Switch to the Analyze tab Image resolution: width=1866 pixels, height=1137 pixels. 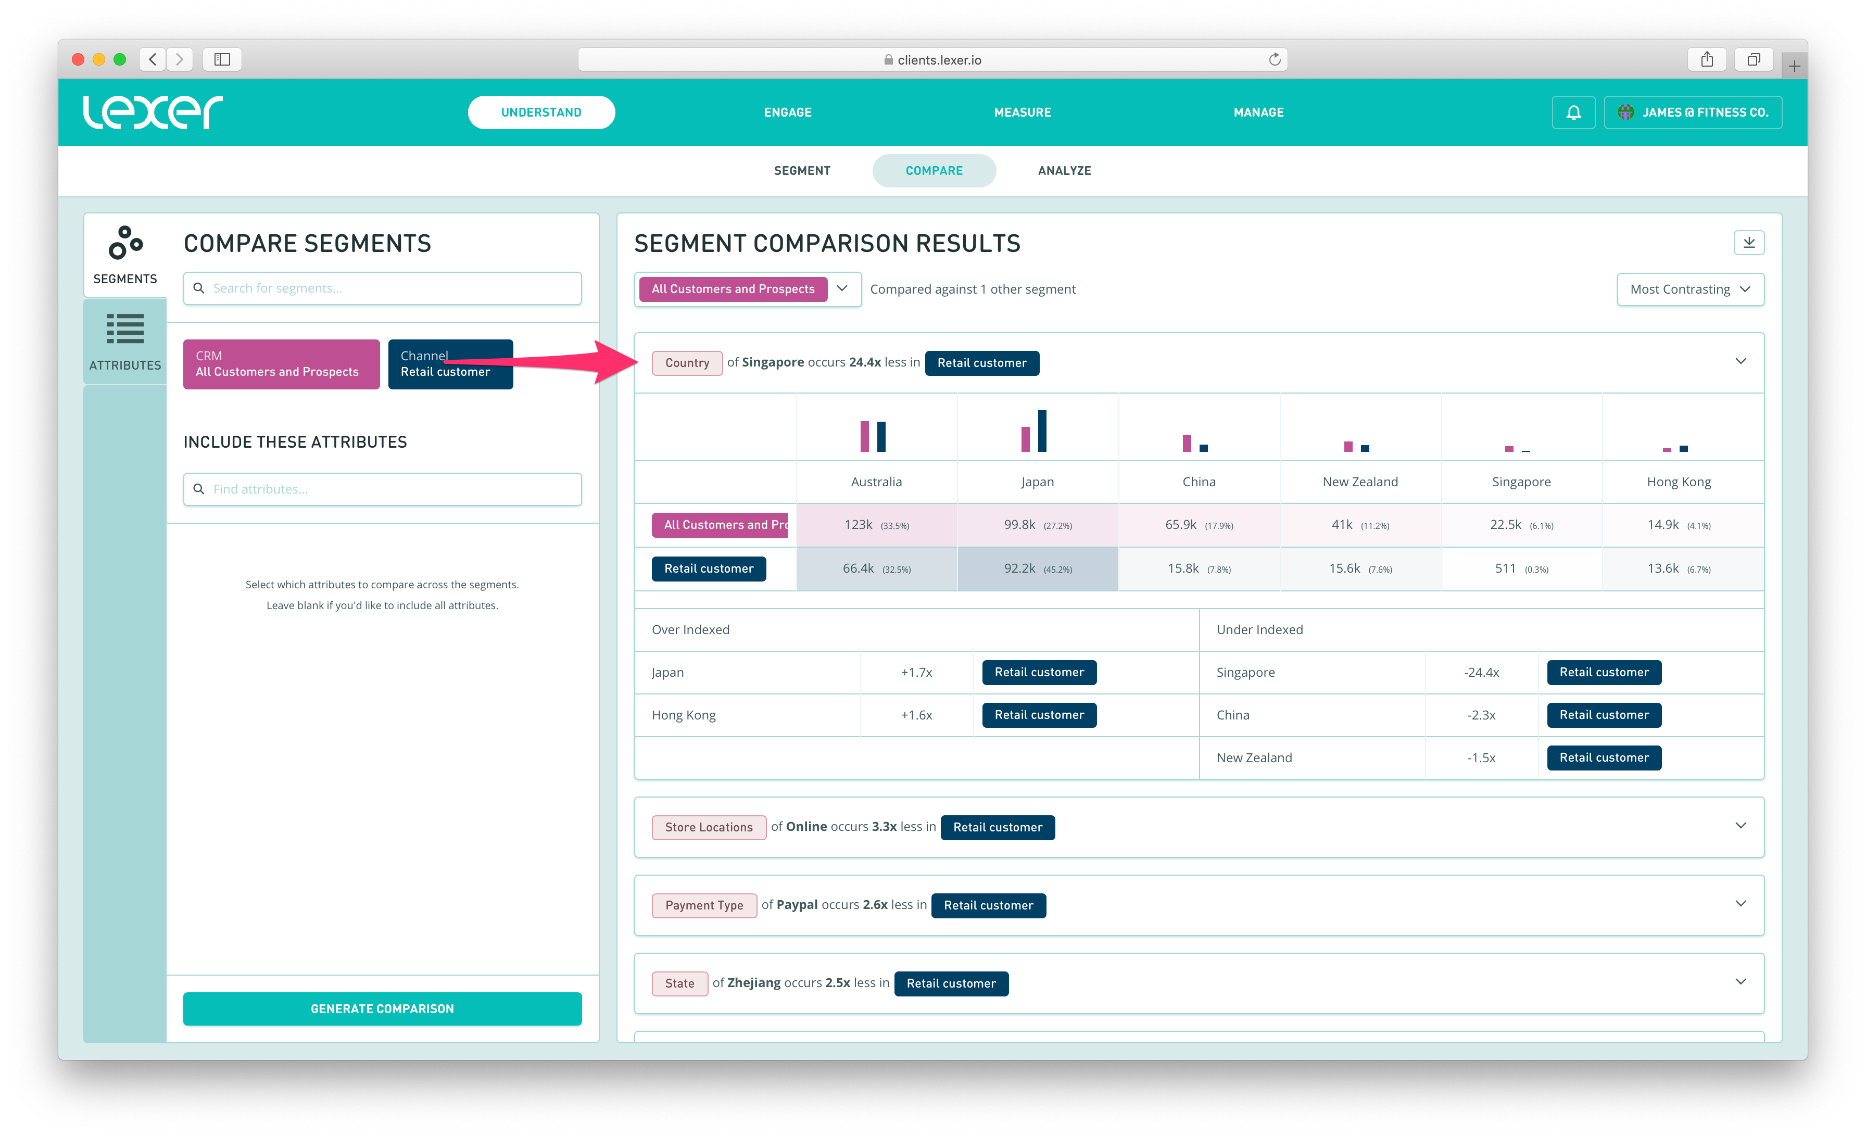coord(1064,170)
